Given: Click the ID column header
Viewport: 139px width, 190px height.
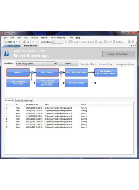Looking at the screenshot, I should (19, 105).
